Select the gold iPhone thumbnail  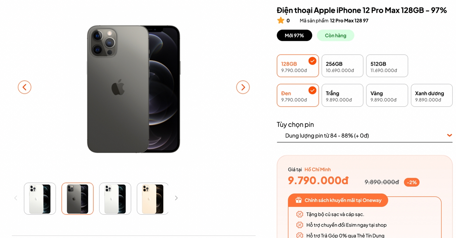[x=152, y=199]
